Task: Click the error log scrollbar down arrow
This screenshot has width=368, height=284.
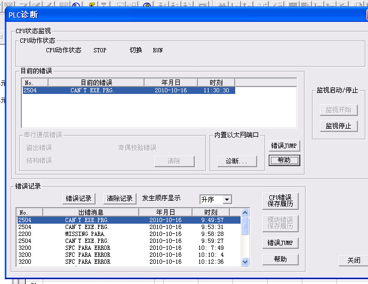Action: tap(245, 262)
